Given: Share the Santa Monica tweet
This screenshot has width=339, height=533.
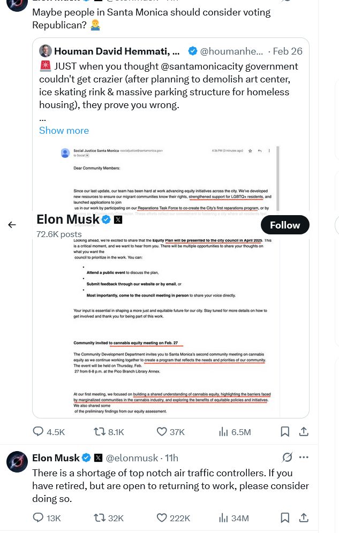Looking at the screenshot, I should pos(303,432).
